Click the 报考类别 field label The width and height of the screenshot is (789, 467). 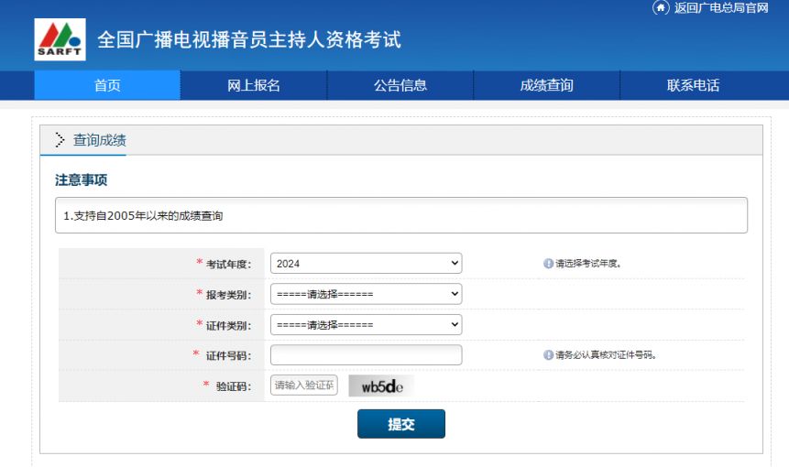click(x=228, y=295)
